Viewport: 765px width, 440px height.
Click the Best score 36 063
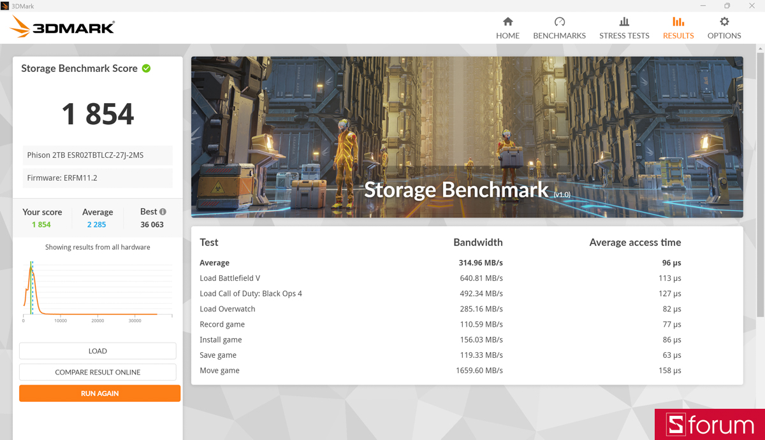click(x=152, y=224)
